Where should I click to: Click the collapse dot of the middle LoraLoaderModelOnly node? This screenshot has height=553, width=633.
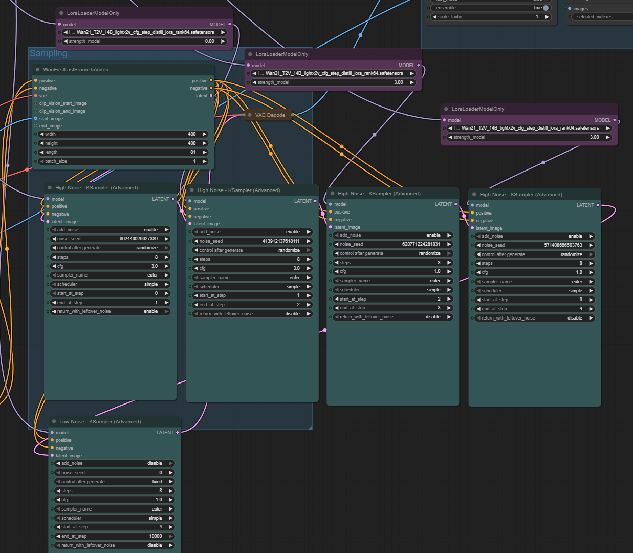250,54
